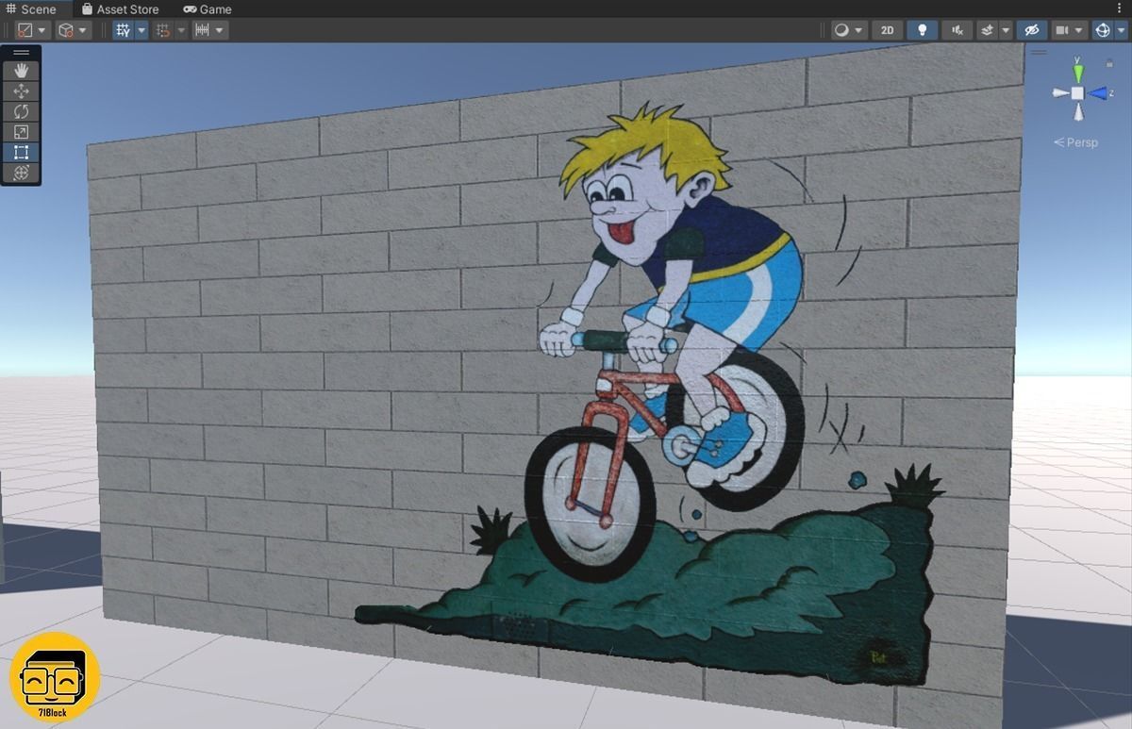Switch projection via Persp label
1132x729 pixels.
1075,142
